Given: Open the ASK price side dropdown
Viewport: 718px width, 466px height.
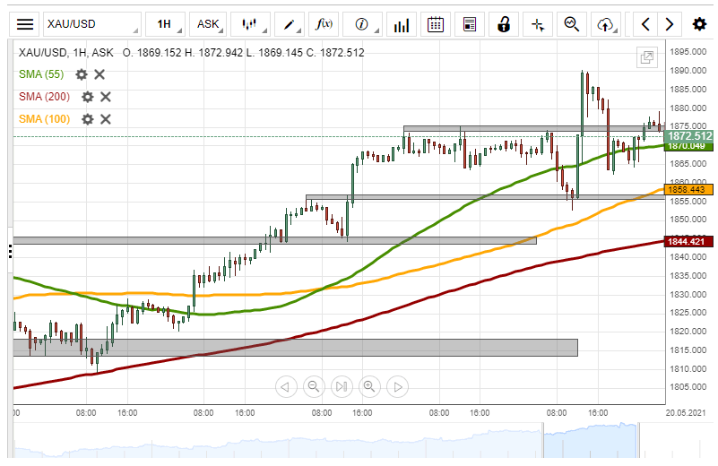Looking at the screenshot, I should (x=208, y=24).
